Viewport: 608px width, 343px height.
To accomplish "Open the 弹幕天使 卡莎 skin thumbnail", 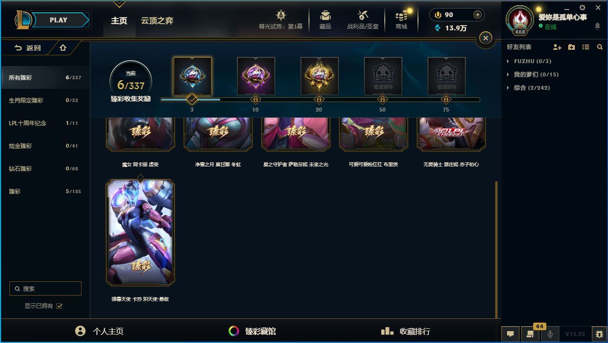I will coord(140,232).
